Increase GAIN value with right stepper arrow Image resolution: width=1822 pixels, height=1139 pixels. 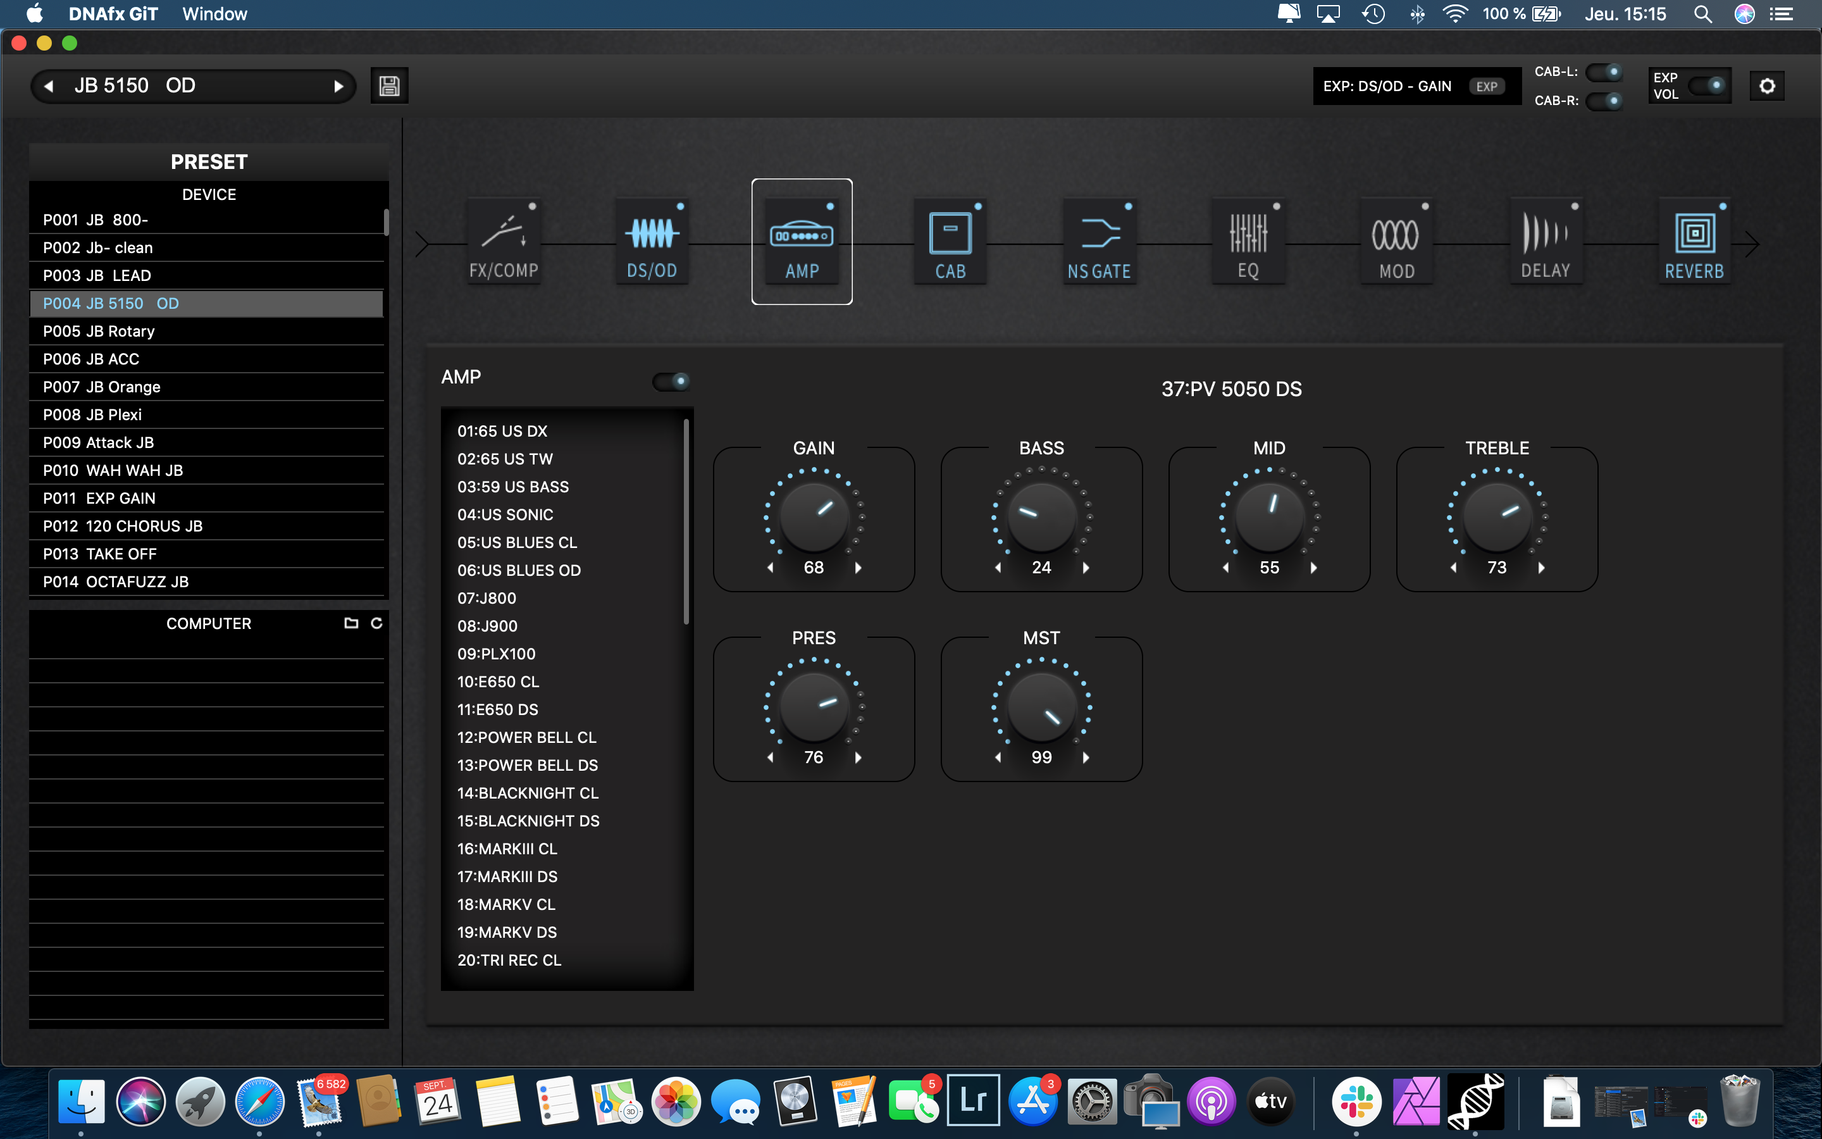(858, 568)
